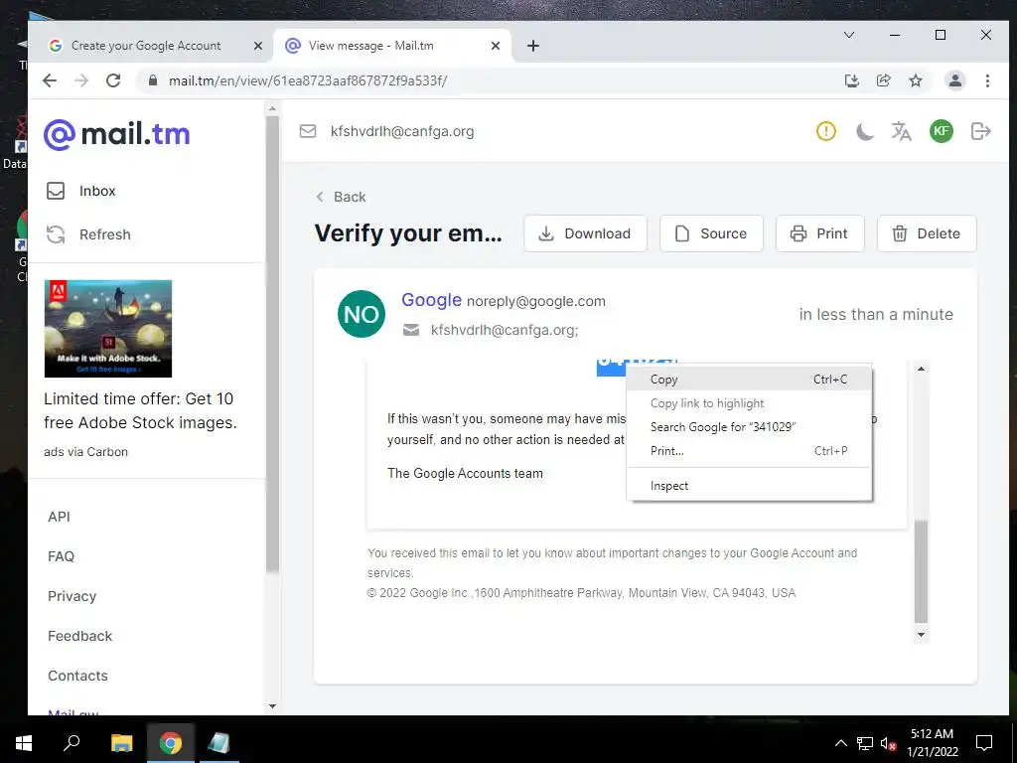Close the Create your Google Account tab
The image size is (1017, 763).
pos(258,46)
